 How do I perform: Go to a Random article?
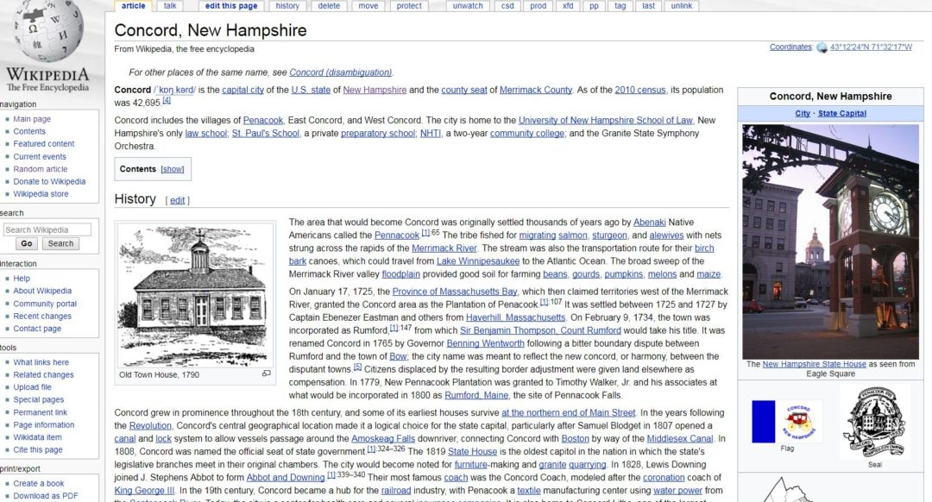click(41, 169)
